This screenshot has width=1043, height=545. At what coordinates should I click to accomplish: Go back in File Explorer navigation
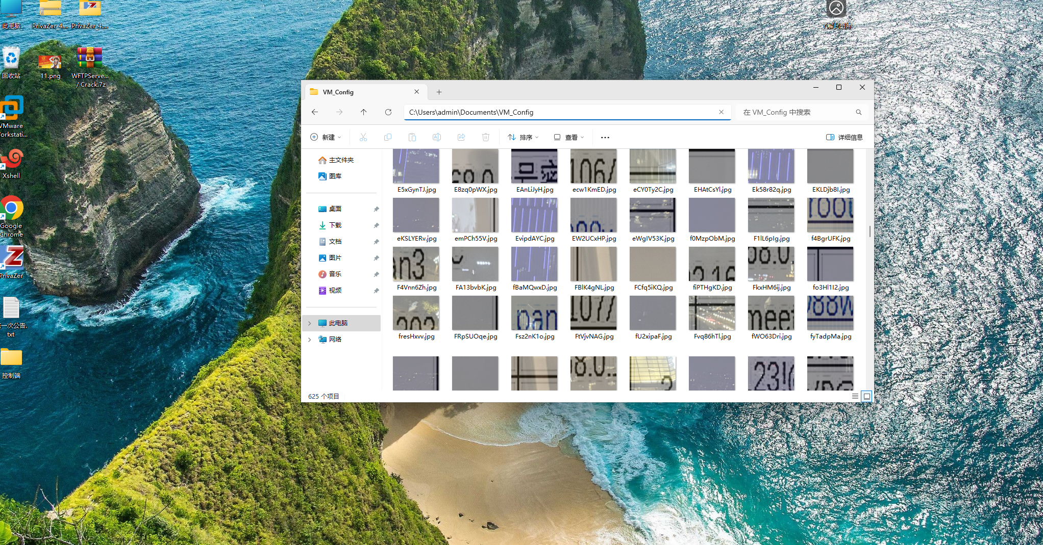click(x=315, y=112)
